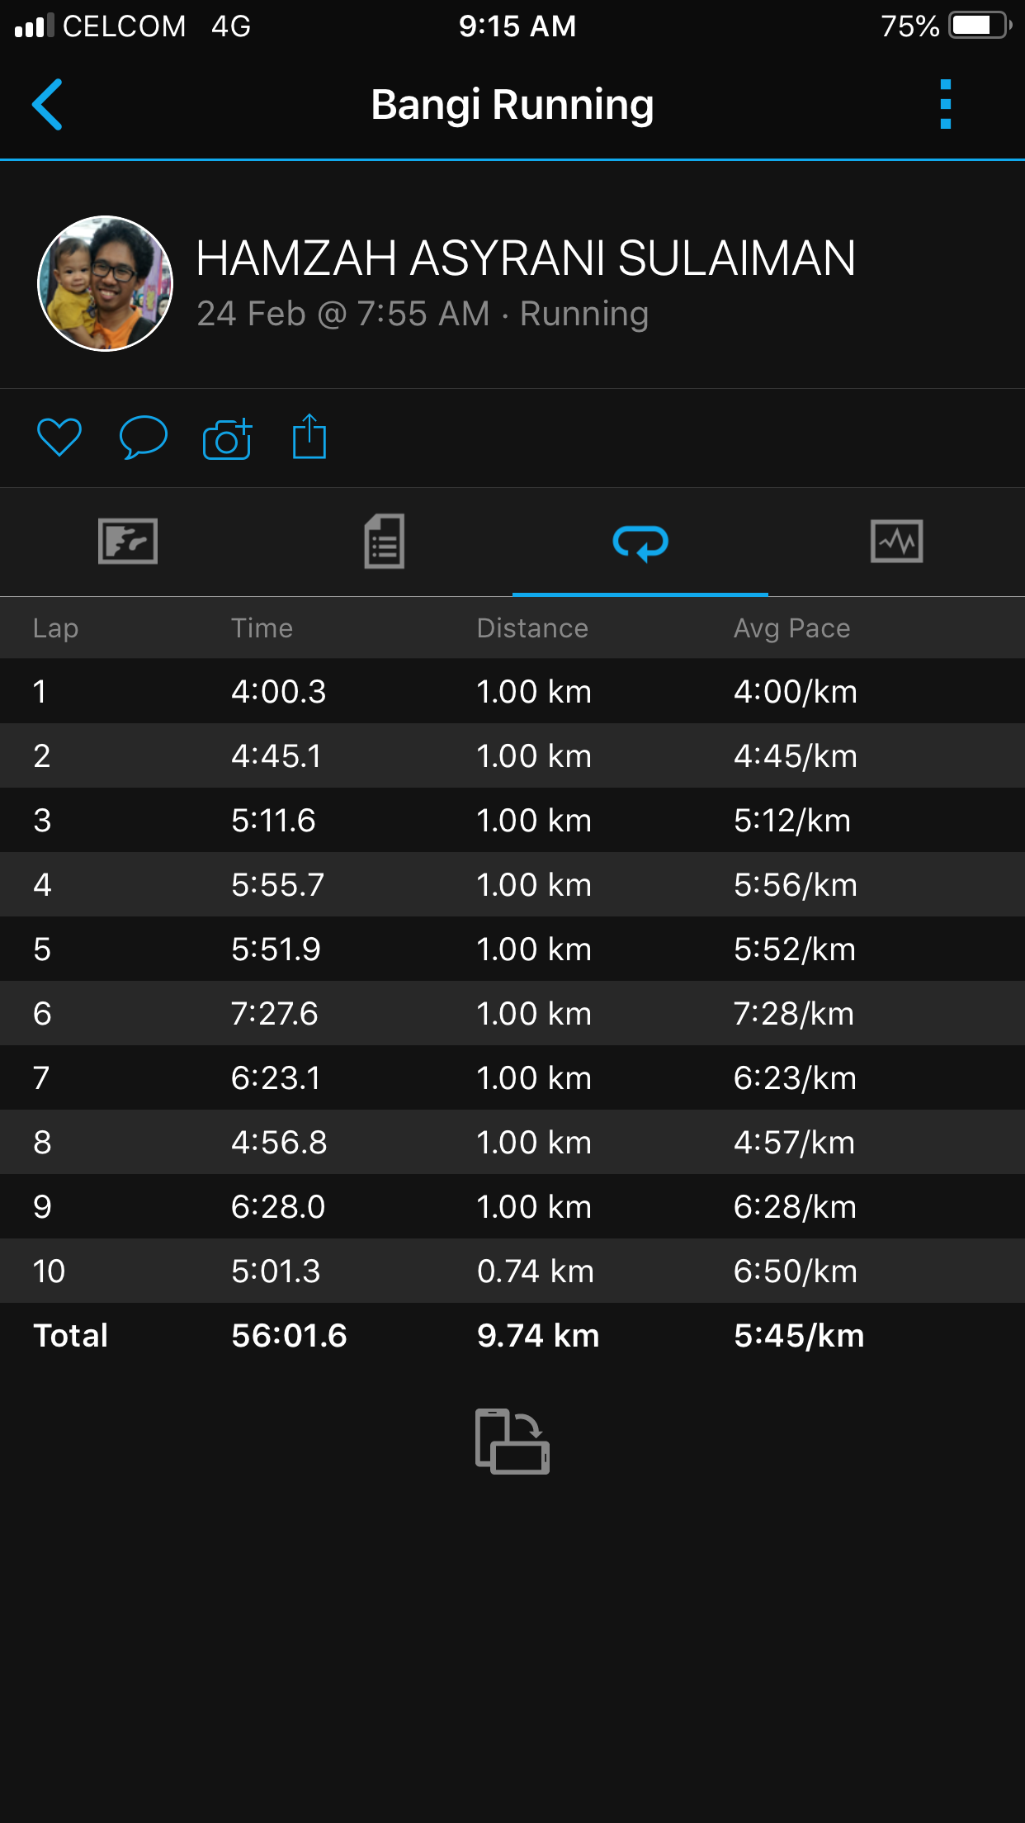Select lap 1 row
This screenshot has height=1823, width=1025.
click(512, 691)
